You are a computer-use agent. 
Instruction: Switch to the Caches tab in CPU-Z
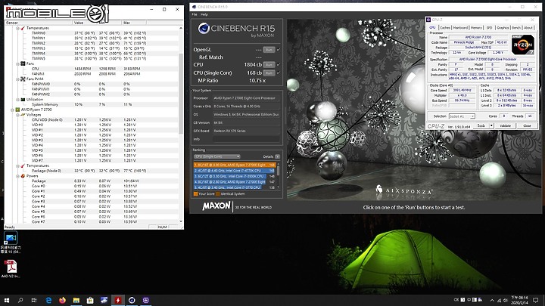pyautogui.click(x=444, y=28)
